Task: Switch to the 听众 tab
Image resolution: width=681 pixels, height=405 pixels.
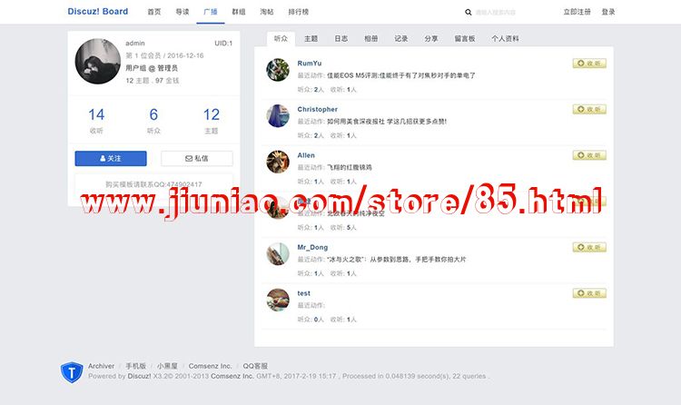Action: (281, 39)
